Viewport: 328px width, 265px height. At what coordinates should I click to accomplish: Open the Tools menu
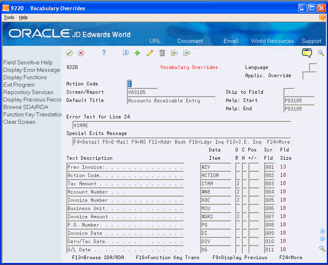pyautogui.click(x=9, y=18)
